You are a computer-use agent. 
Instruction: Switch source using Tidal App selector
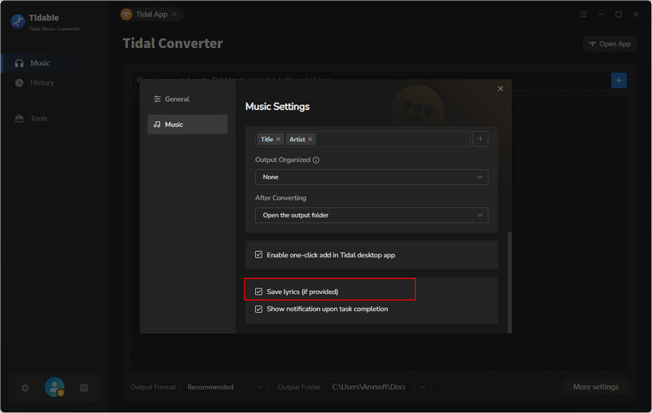(152, 15)
